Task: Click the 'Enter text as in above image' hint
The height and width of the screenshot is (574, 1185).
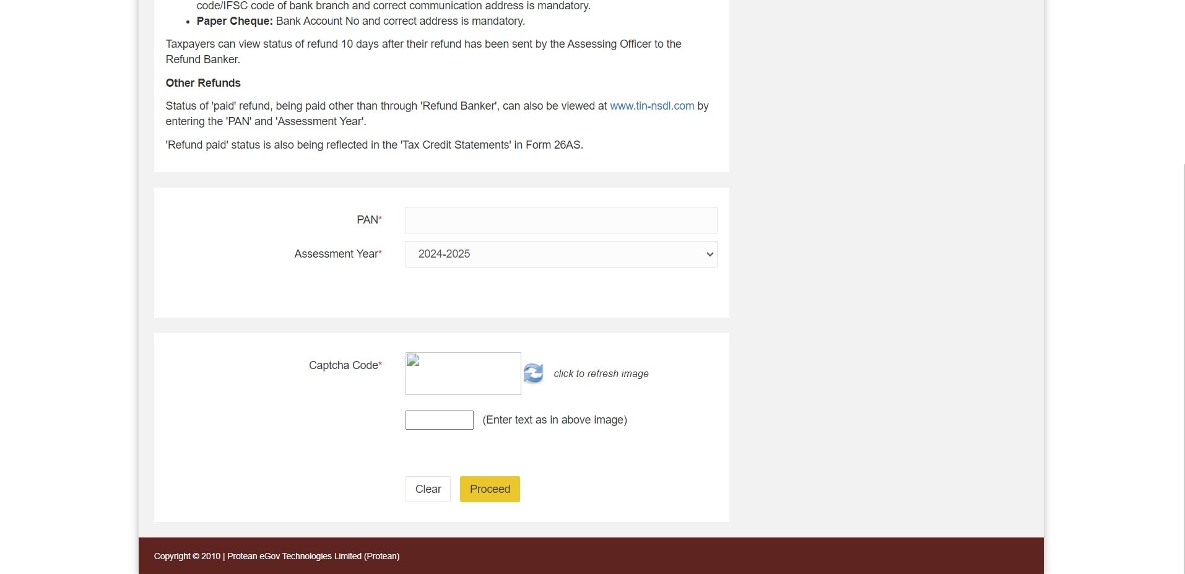Action: pos(554,420)
